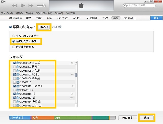Check the 20060308飲み会 folder checkbox

coord(15,78)
